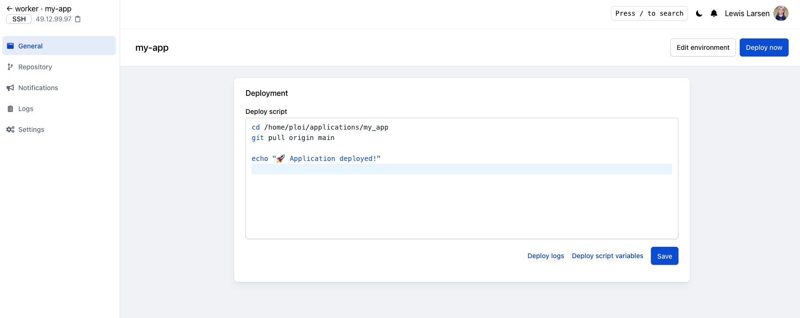
Task: Open the General section
Action: click(x=59, y=46)
